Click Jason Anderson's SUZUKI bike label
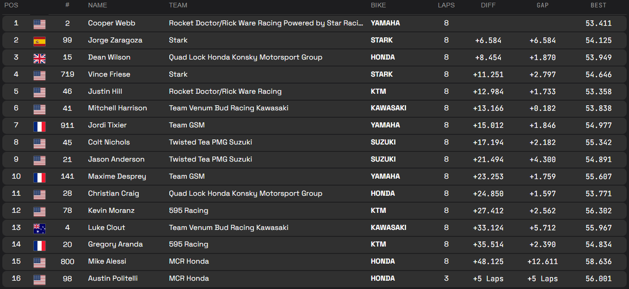This screenshot has width=629, height=289. (383, 159)
